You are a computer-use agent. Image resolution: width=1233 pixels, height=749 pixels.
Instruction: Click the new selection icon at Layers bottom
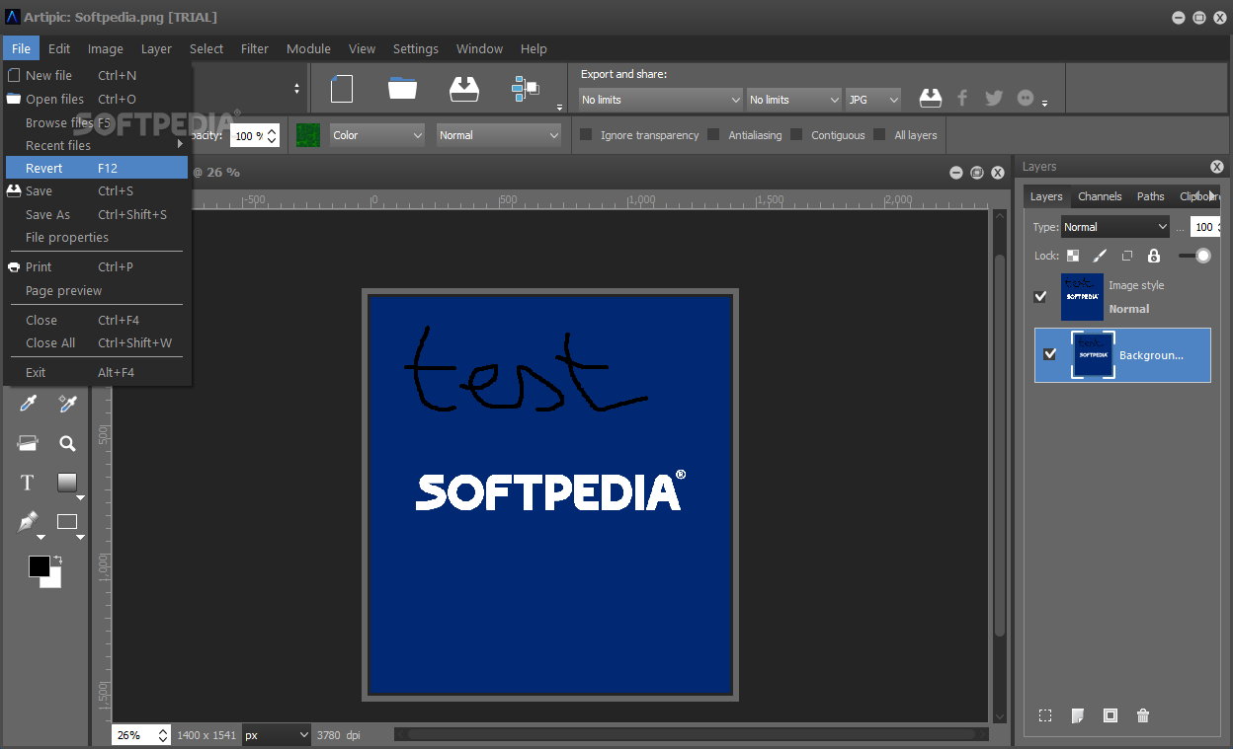[1045, 715]
